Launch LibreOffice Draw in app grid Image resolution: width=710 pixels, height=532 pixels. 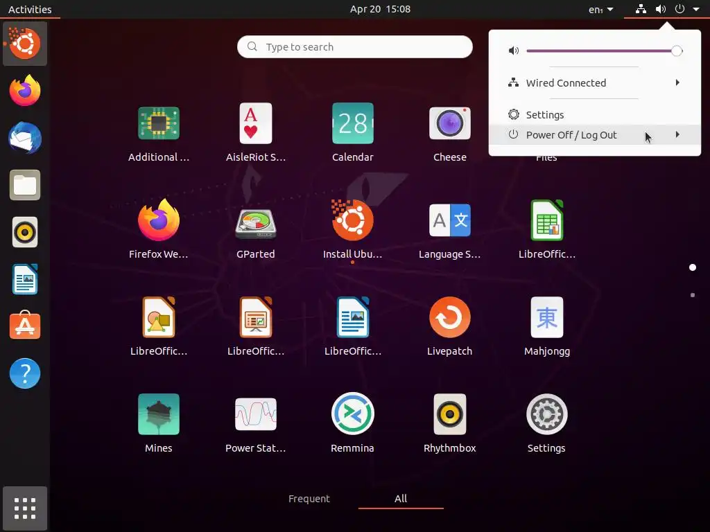point(159,317)
